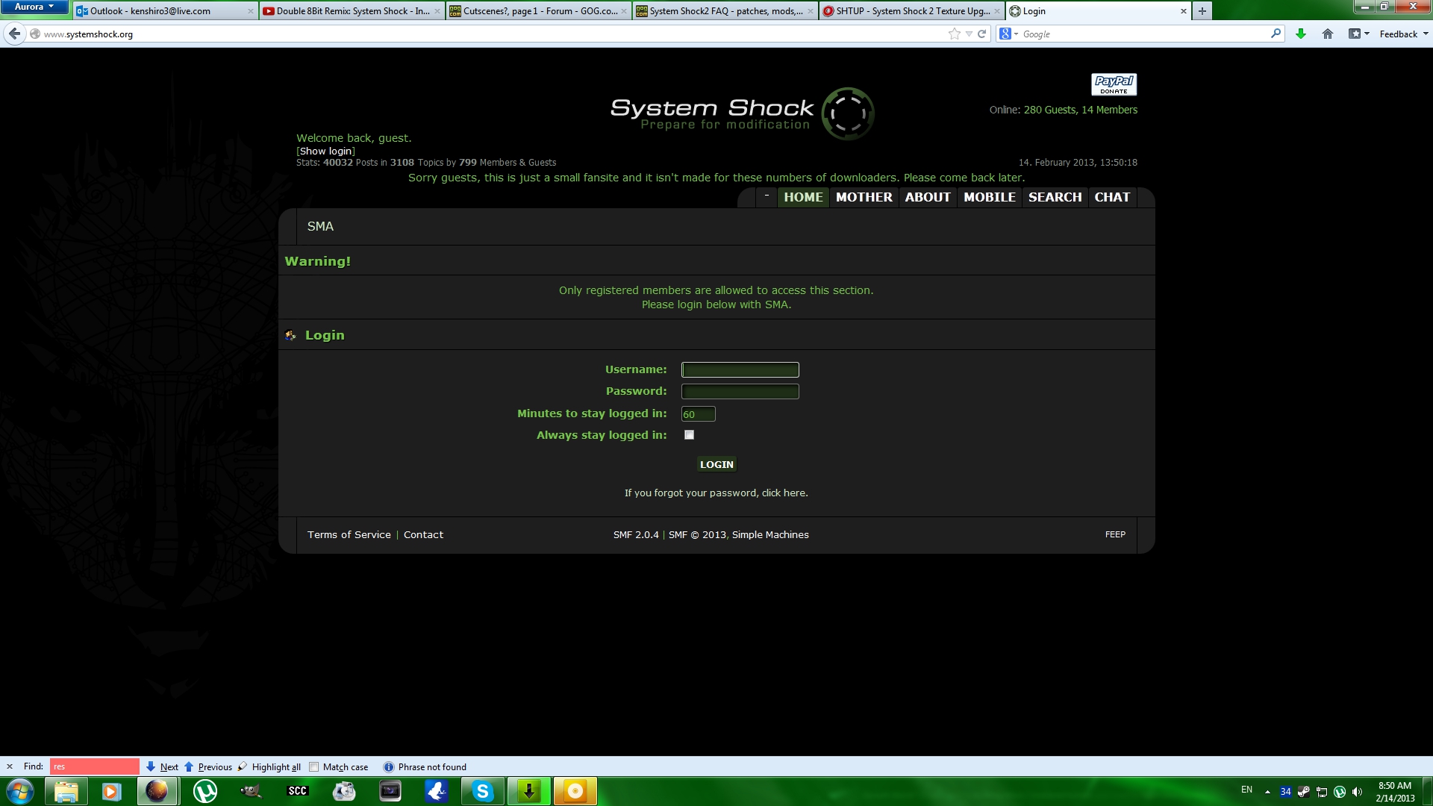The width and height of the screenshot is (1433, 806).
Task: Open the HOME menu item
Action: pos(803,197)
